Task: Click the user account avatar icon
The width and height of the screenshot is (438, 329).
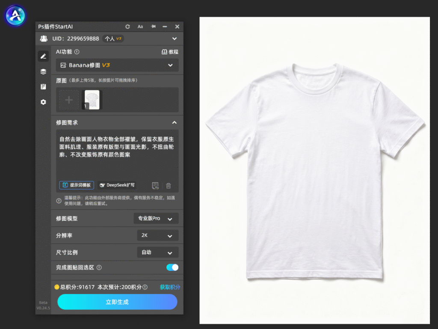Action: [44, 39]
